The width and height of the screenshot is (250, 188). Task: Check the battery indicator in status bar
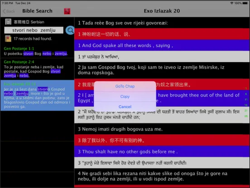[x=245, y=3]
